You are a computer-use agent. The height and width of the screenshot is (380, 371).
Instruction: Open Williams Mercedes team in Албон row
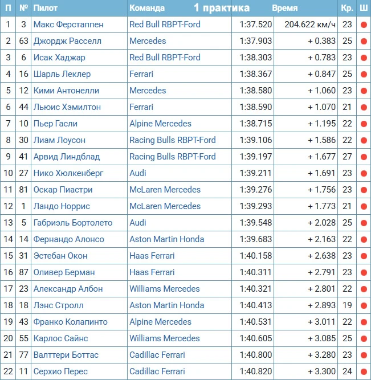(x=164, y=289)
